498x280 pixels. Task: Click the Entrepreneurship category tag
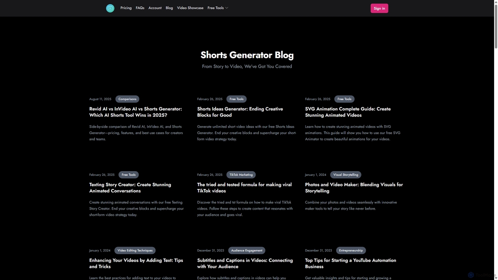pyautogui.click(x=351, y=250)
